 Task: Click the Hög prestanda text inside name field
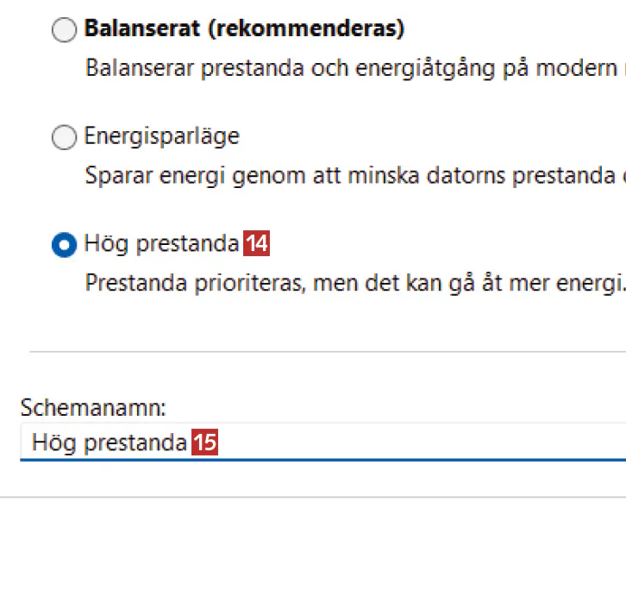(109, 443)
